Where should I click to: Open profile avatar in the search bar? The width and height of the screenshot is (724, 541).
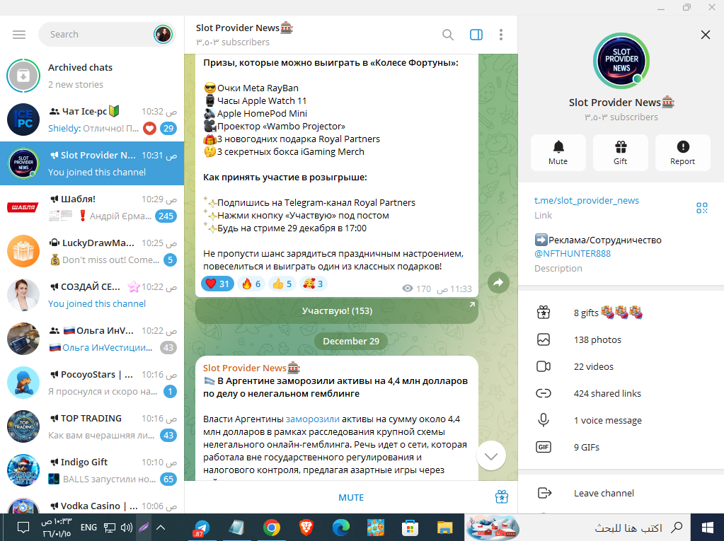pyautogui.click(x=163, y=34)
